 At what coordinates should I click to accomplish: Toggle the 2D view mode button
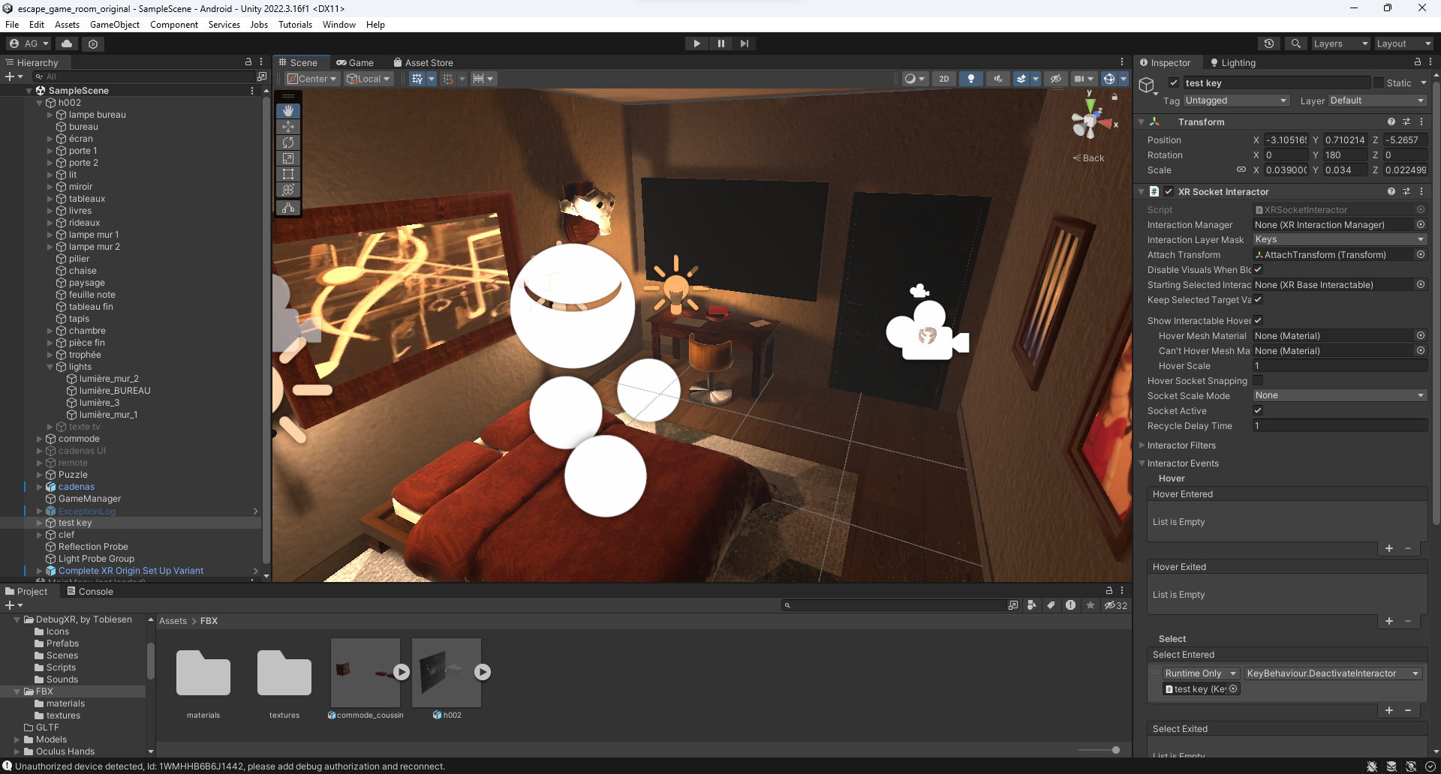pos(943,79)
